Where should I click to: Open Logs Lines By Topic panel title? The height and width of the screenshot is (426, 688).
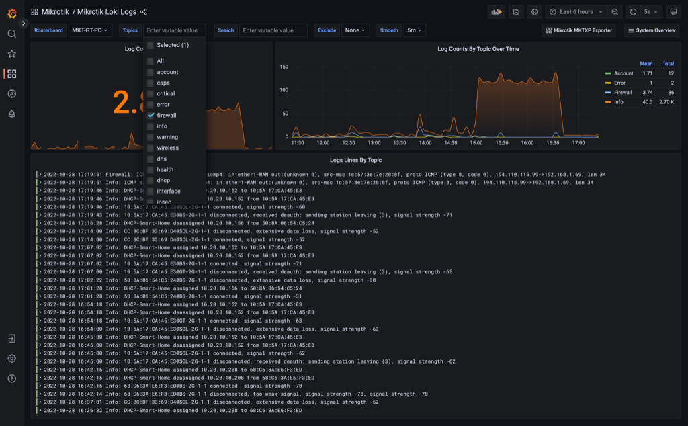[x=355, y=160]
